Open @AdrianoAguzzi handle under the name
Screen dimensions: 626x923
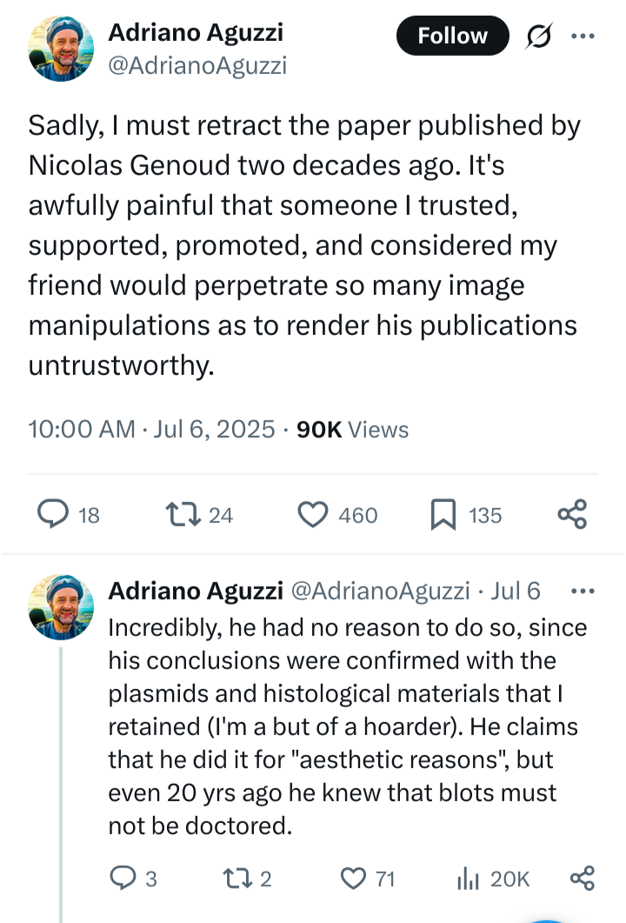(x=197, y=65)
